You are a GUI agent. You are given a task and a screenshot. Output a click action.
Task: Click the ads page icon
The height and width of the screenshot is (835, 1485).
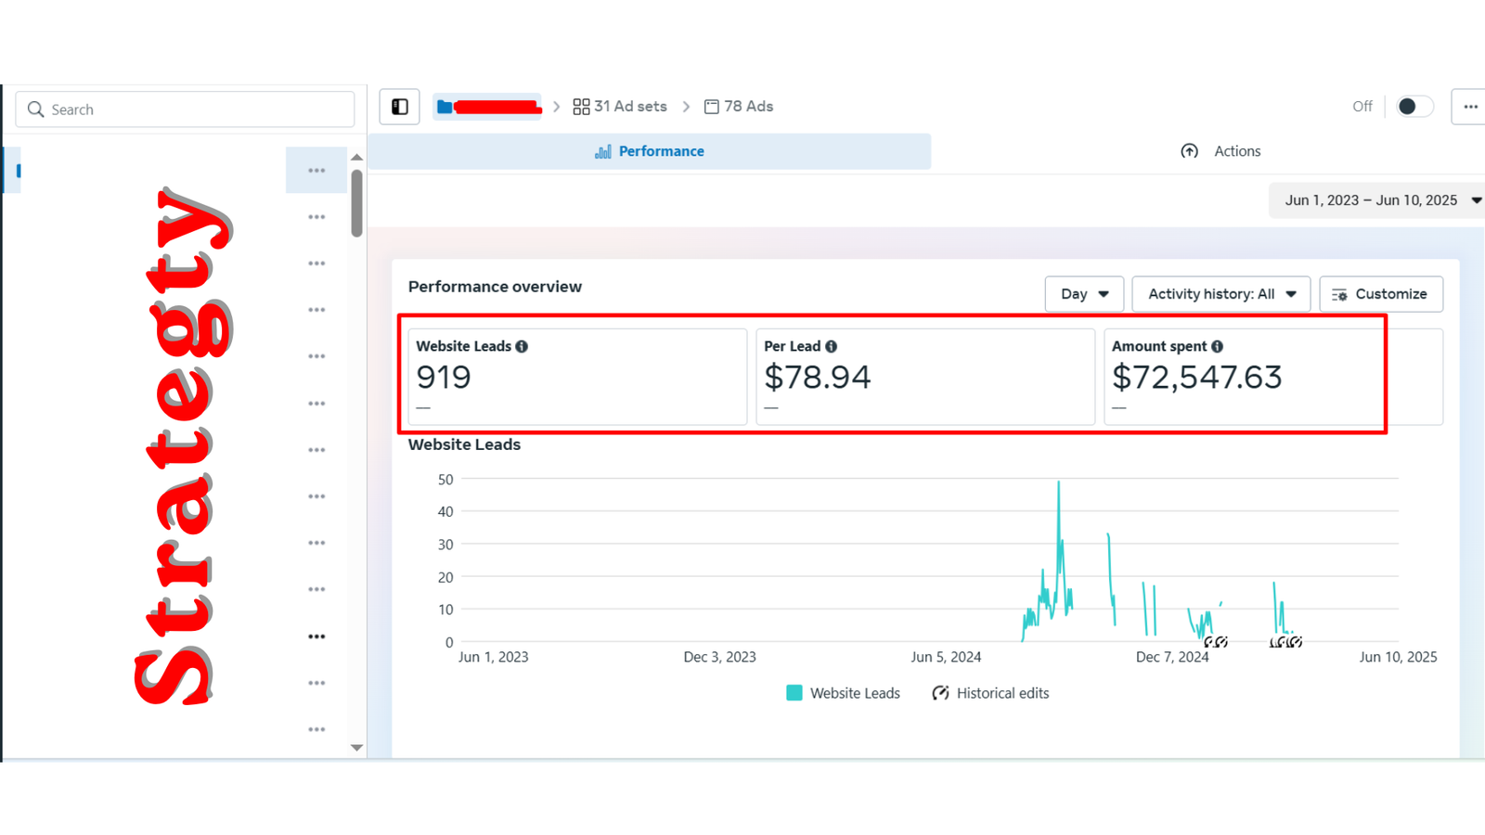(x=712, y=107)
